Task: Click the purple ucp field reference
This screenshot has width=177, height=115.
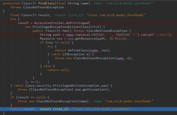Action: pyautogui.click(x=71, y=39)
